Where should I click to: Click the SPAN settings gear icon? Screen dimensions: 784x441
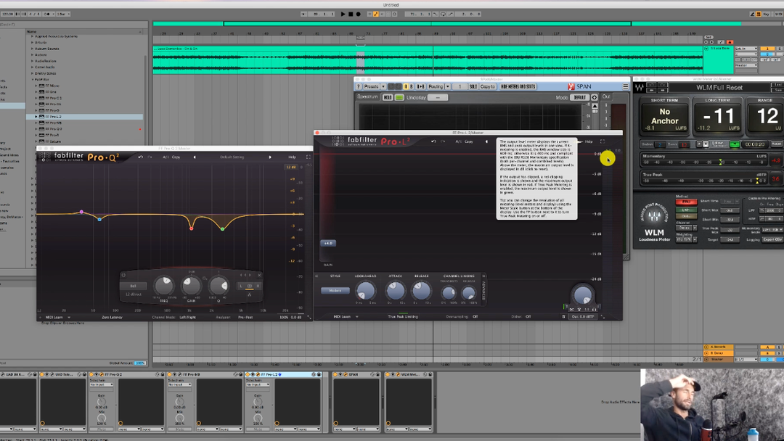point(595,97)
